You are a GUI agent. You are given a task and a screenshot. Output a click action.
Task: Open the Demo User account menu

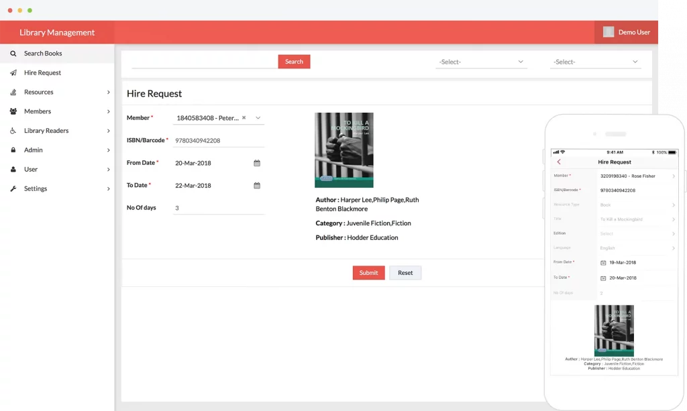(x=627, y=32)
